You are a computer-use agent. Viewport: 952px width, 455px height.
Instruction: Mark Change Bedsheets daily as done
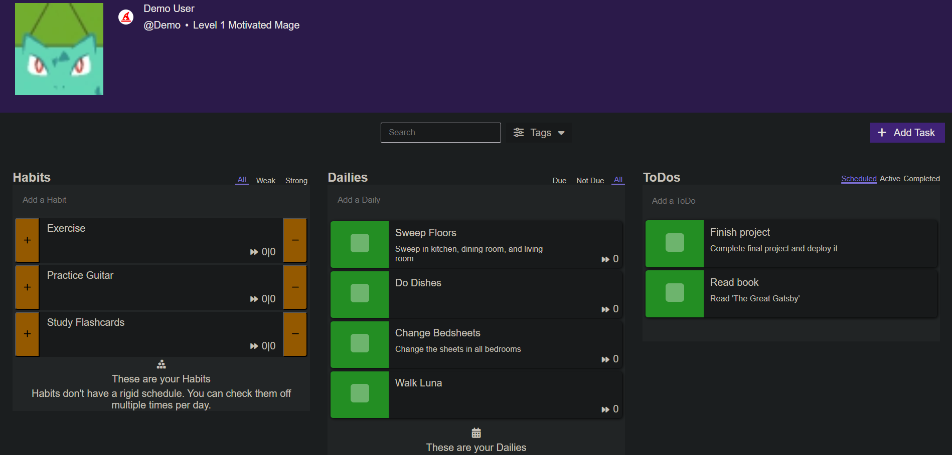(x=360, y=343)
